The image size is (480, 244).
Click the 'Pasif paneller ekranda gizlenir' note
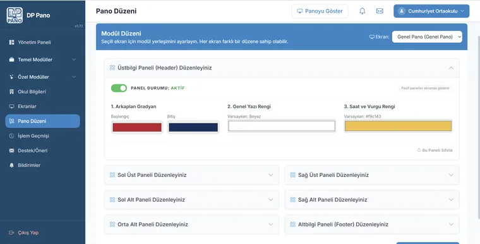click(x=425, y=88)
